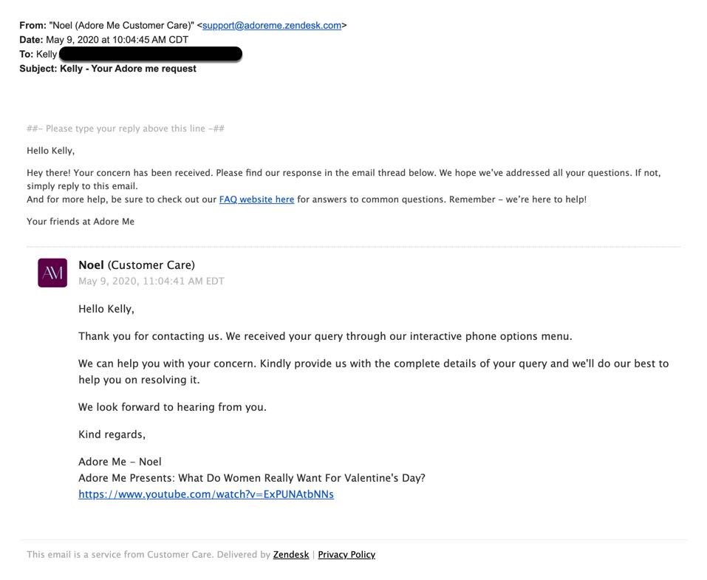Click the 'Thank you for contacting us' sentence

325,336
